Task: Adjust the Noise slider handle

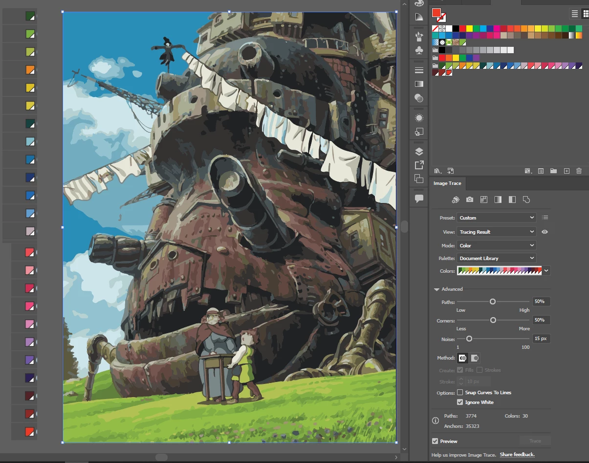Action: 469,339
